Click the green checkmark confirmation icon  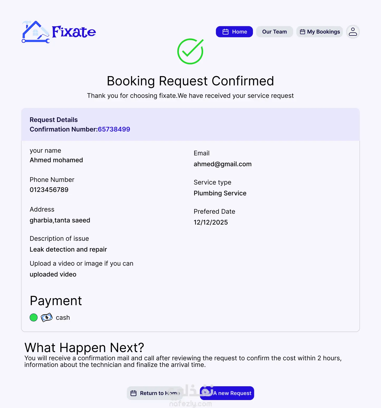[190, 51]
